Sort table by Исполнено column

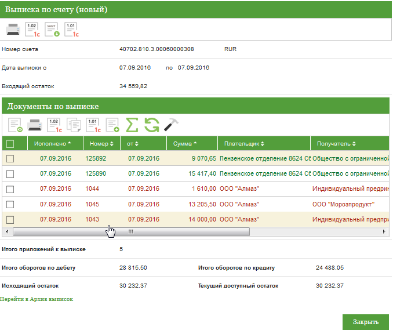(52, 143)
